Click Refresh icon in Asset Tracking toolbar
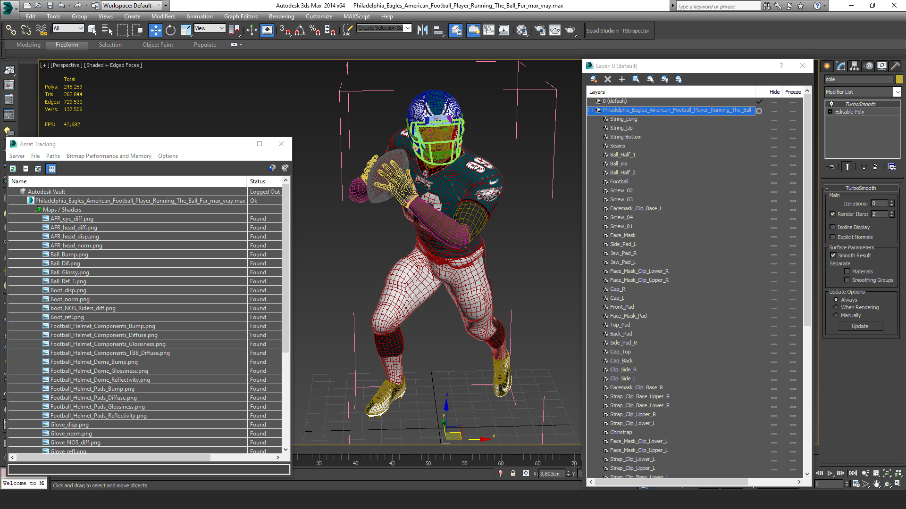This screenshot has width=906, height=509. 13,169
